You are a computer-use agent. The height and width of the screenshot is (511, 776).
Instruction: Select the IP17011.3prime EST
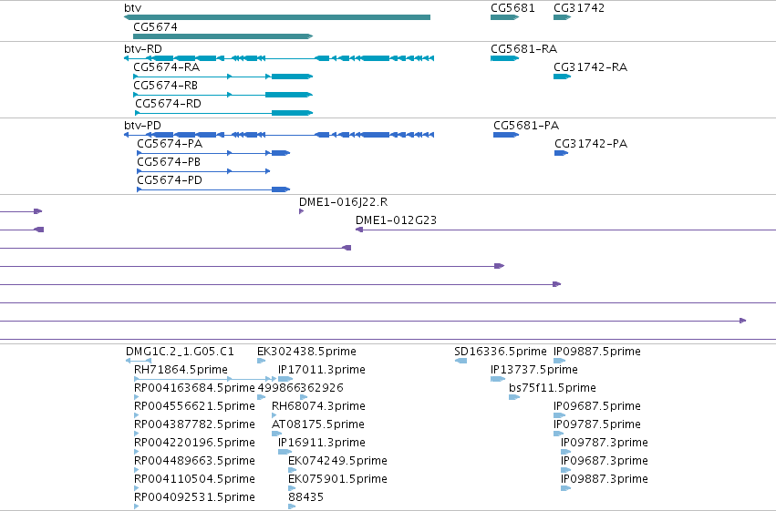pos(285,379)
